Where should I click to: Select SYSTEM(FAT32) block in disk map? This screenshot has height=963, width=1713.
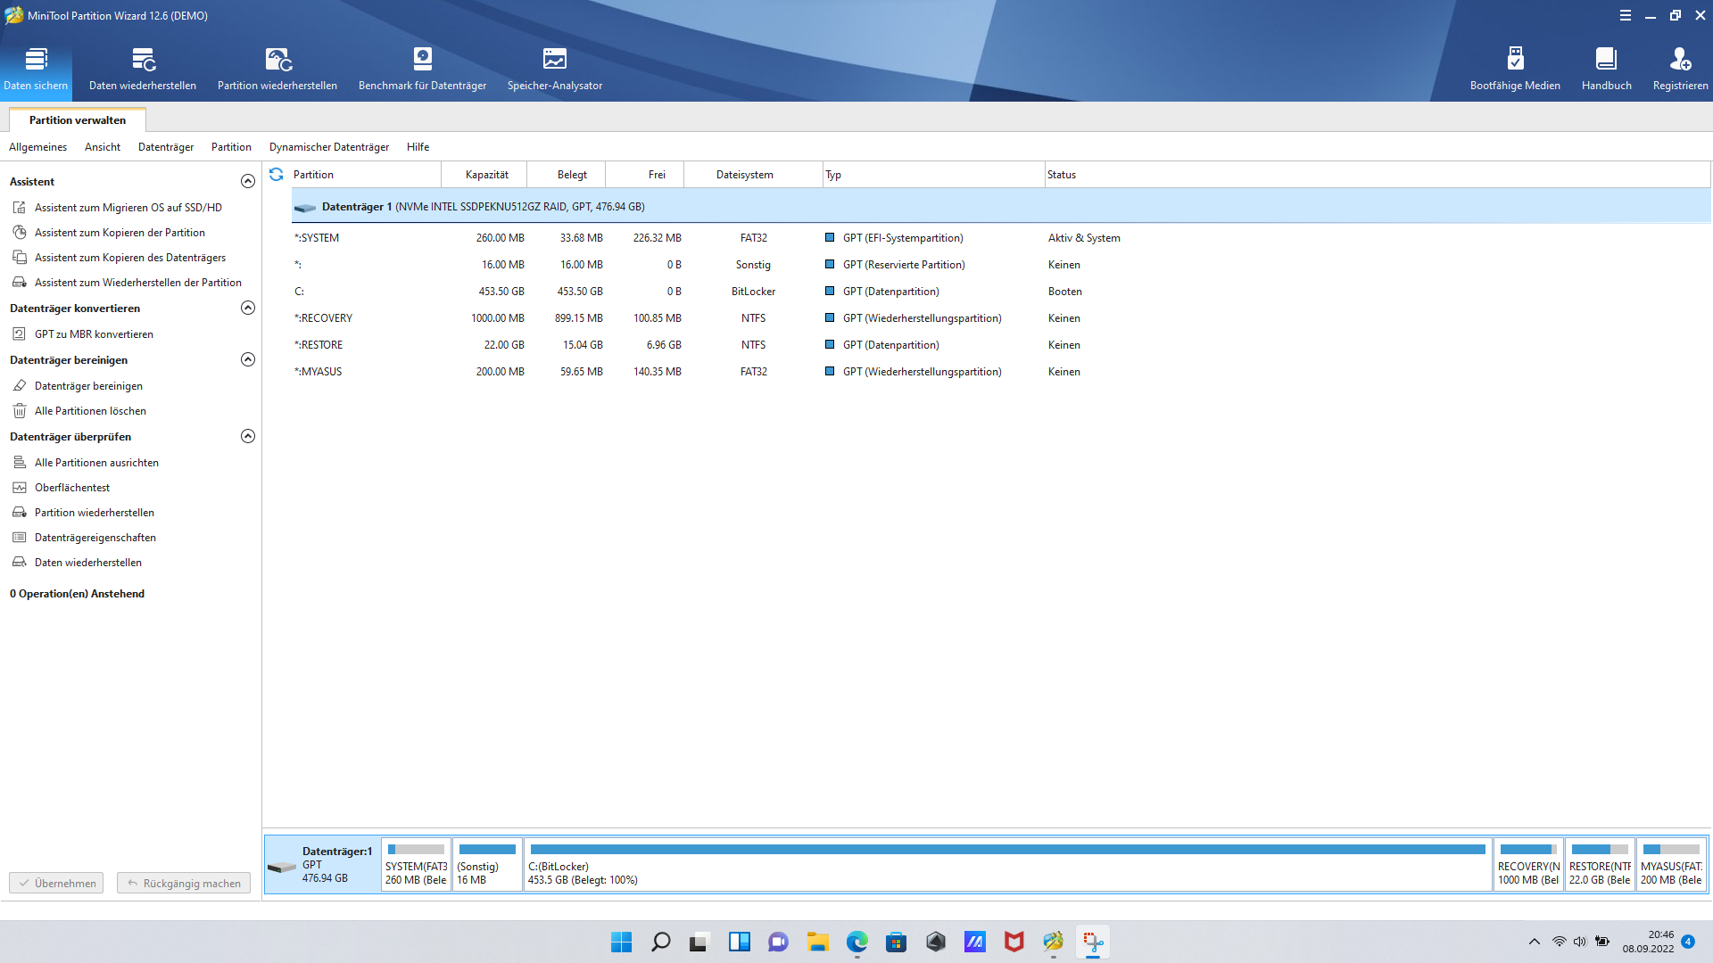pos(416,864)
